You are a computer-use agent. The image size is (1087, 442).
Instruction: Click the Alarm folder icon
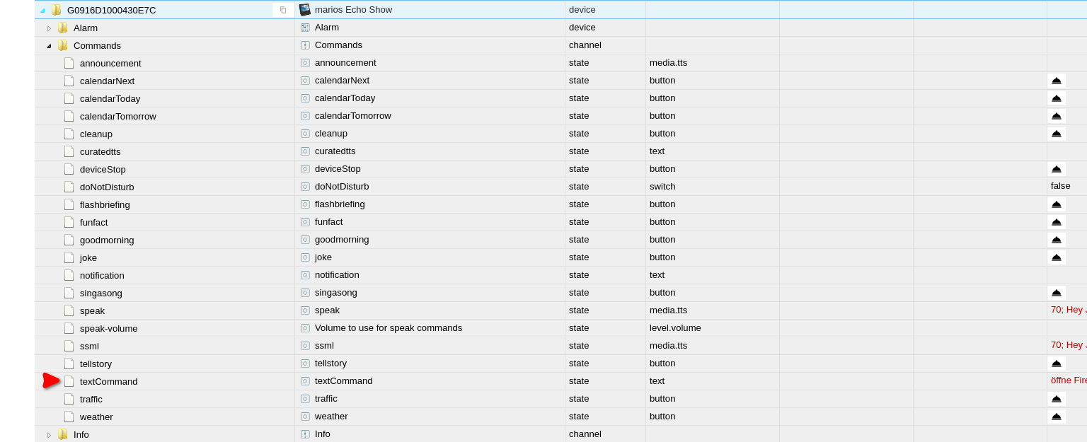point(62,28)
